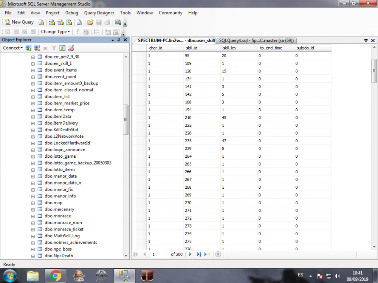Click the current row number field

(160, 254)
